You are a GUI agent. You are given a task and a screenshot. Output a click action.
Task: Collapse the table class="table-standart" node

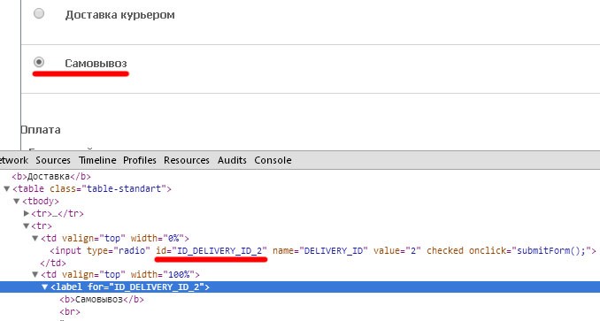(6, 188)
